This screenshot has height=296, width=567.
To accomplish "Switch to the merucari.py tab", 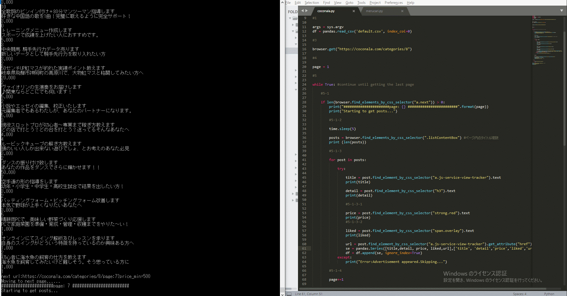I will tap(374, 11).
